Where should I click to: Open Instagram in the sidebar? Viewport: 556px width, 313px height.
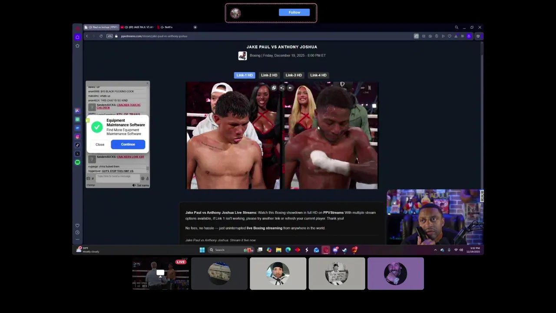coord(77,137)
